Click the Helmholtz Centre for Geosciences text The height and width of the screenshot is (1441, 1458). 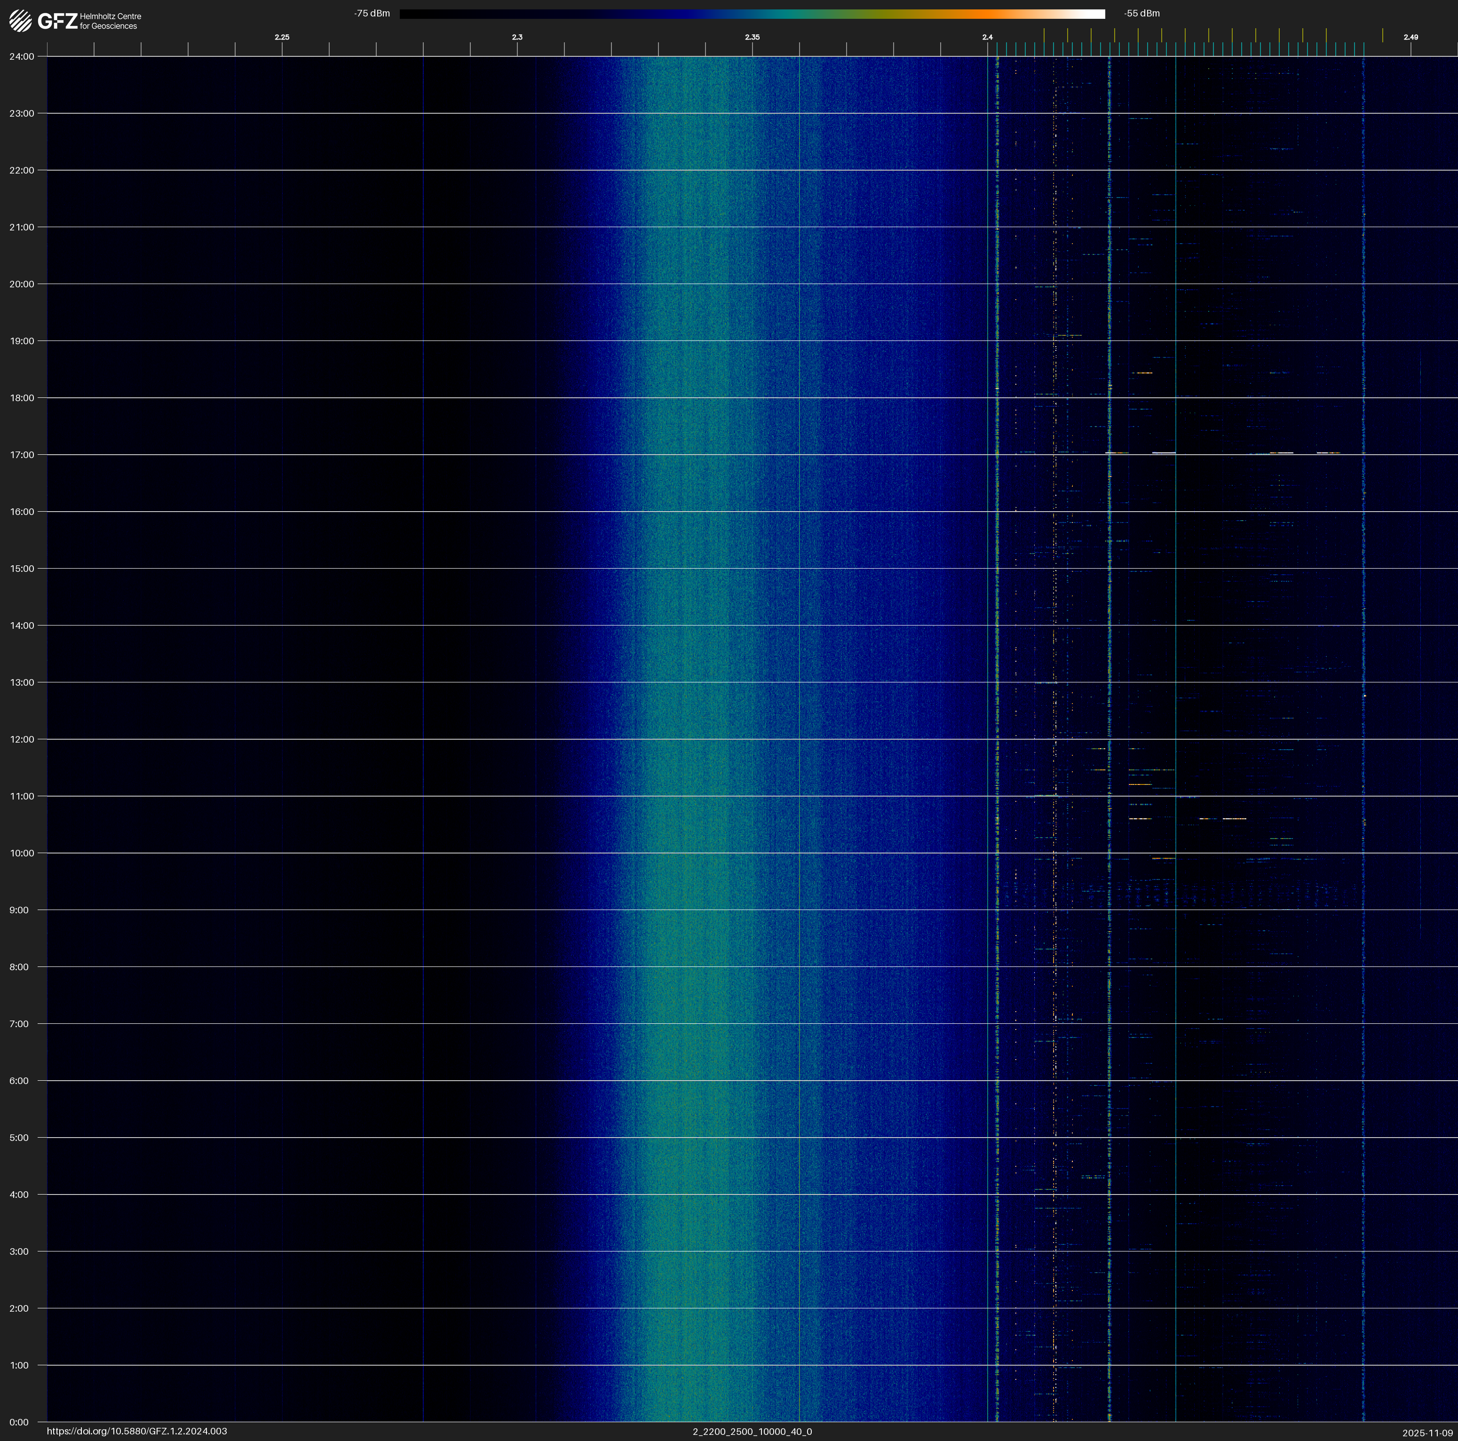click(110, 21)
